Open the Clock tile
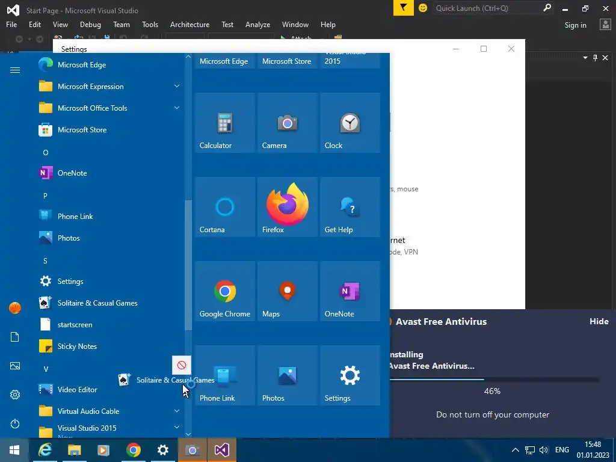The image size is (616, 462). tap(350, 123)
